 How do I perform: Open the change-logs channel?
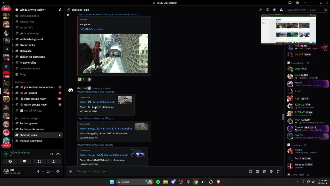tap(27, 22)
